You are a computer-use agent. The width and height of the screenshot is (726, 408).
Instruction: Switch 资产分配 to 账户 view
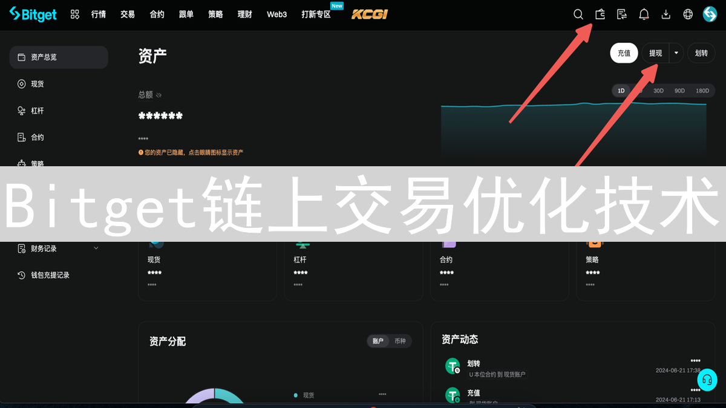click(378, 341)
